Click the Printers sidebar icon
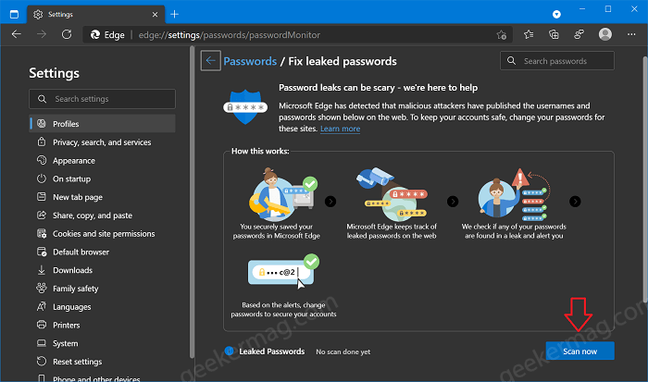This screenshot has height=382, width=648. tap(42, 325)
